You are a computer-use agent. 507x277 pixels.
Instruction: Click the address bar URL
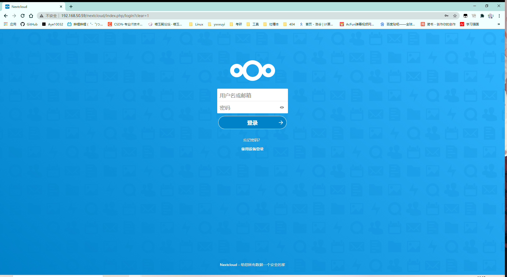pyautogui.click(x=105, y=16)
